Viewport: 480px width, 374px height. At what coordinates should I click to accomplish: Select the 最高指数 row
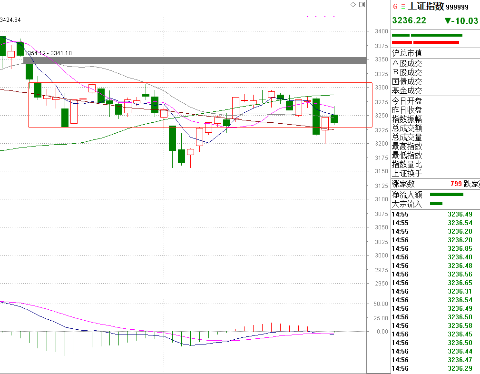(x=436, y=146)
